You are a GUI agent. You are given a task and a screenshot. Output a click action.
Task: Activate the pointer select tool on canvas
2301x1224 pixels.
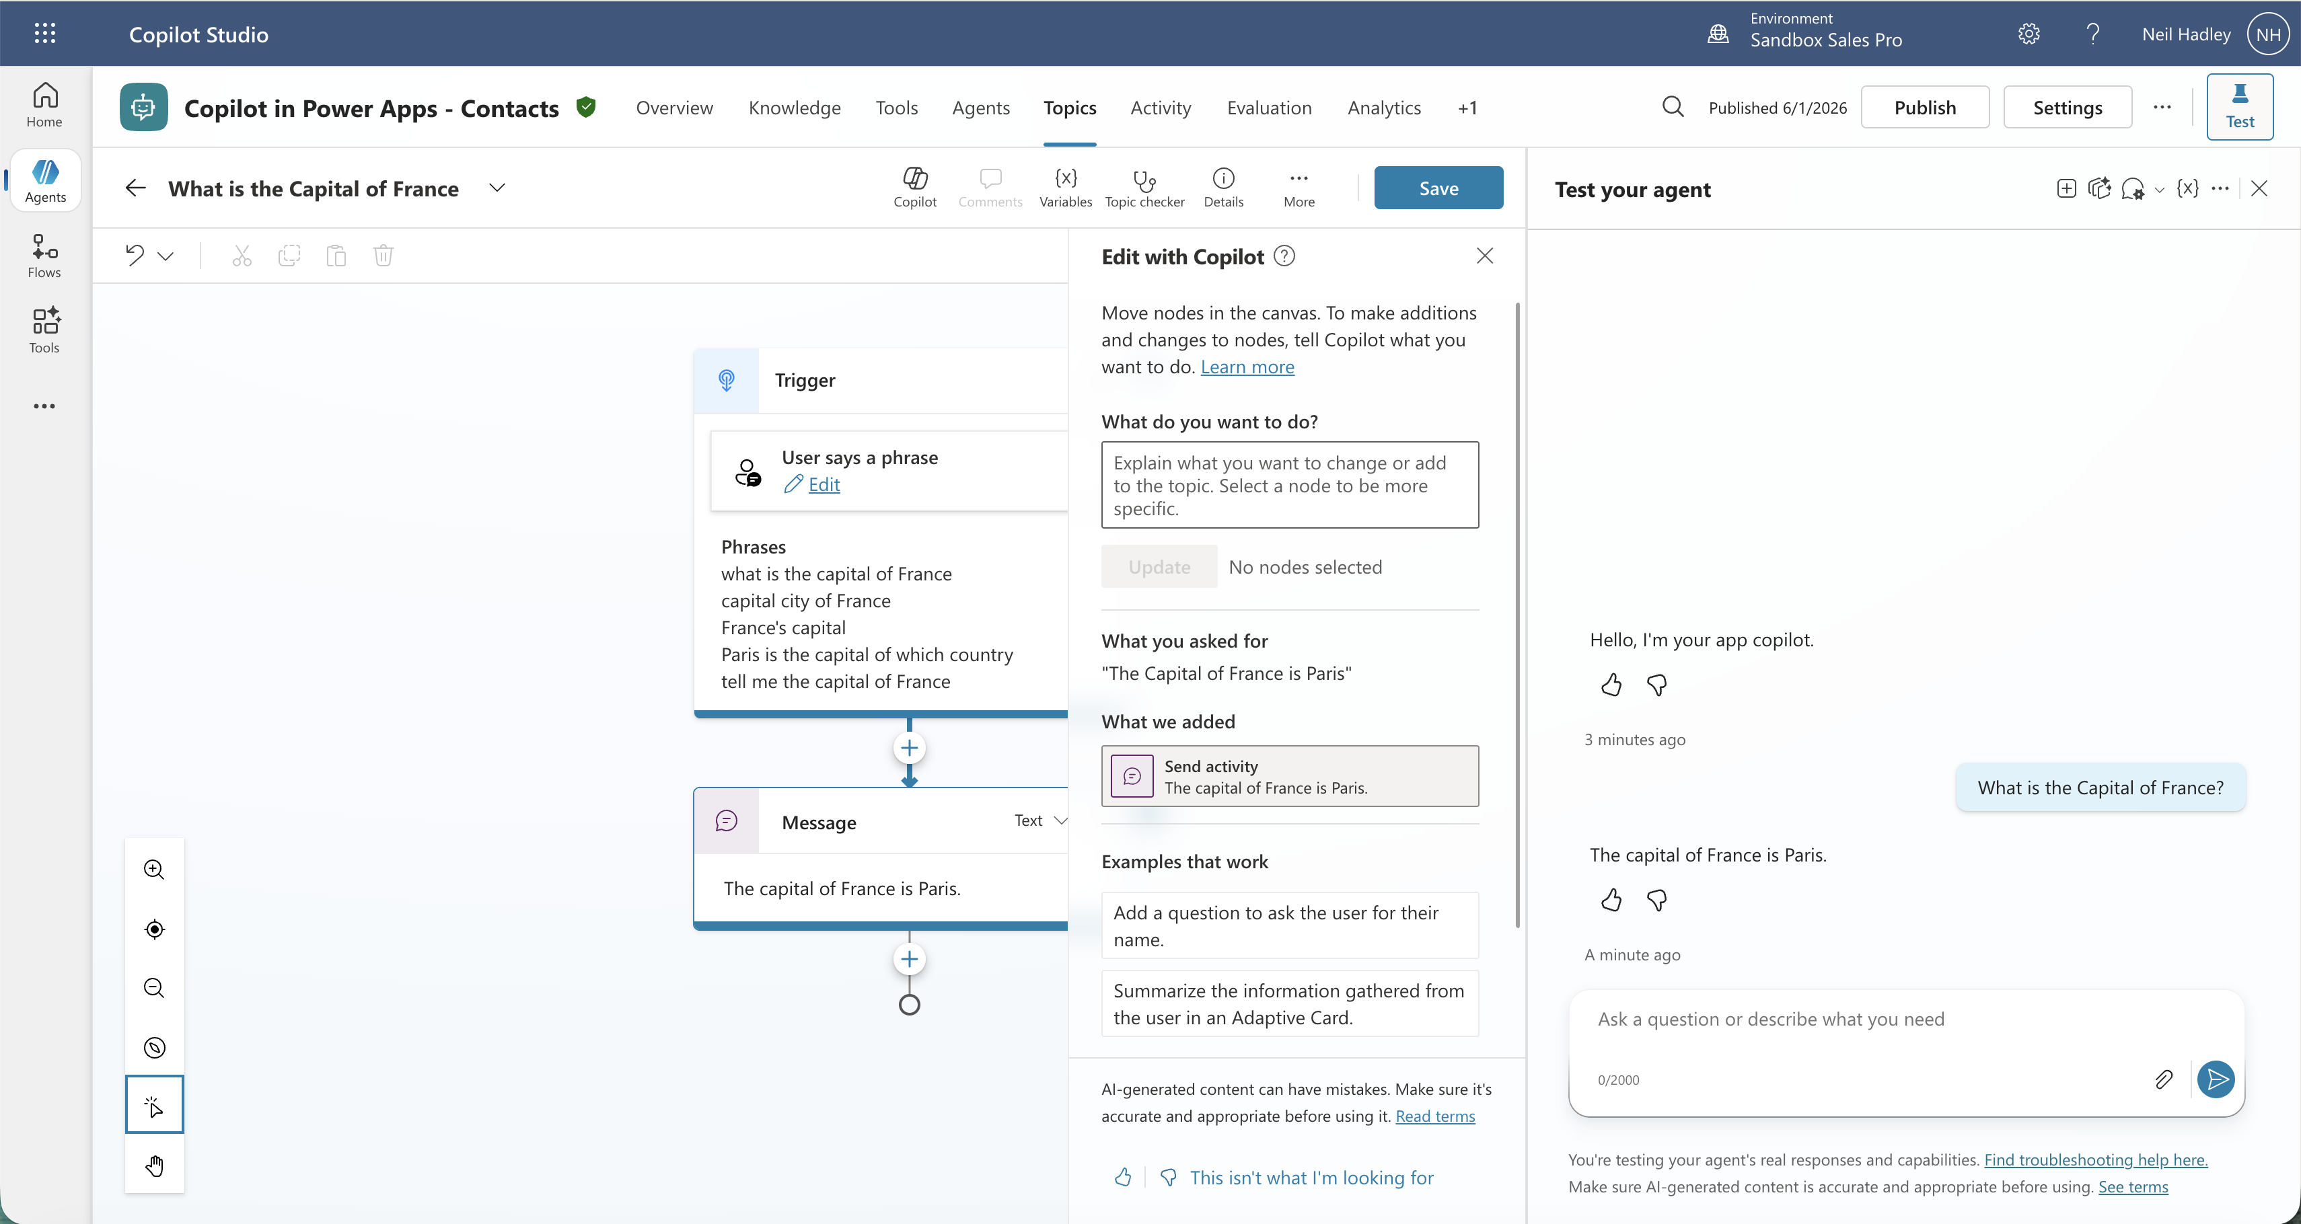155,1104
